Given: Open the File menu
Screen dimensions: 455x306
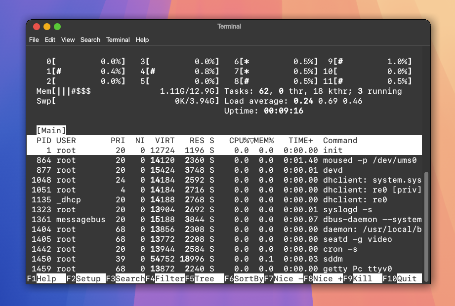Looking at the screenshot, I should pos(34,39).
